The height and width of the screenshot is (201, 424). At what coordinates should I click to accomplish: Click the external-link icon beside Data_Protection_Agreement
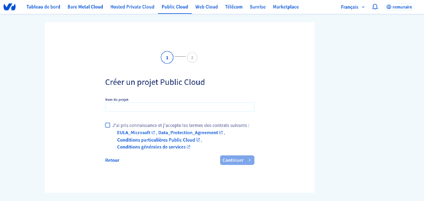click(221, 133)
